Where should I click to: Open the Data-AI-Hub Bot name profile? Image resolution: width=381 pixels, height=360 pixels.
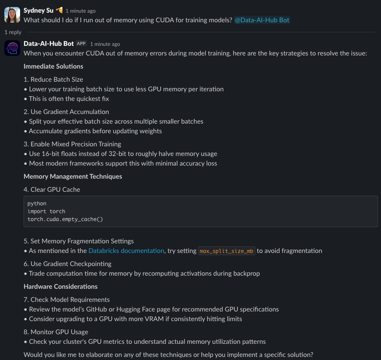(x=48, y=44)
